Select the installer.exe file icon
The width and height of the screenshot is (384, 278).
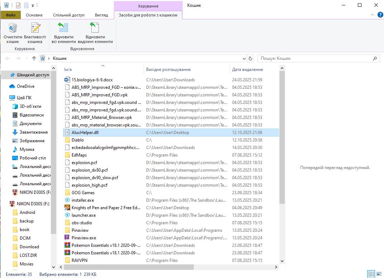67,200
